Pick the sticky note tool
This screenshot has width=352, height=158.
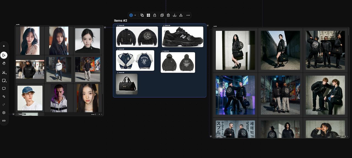tap(4, 81)
